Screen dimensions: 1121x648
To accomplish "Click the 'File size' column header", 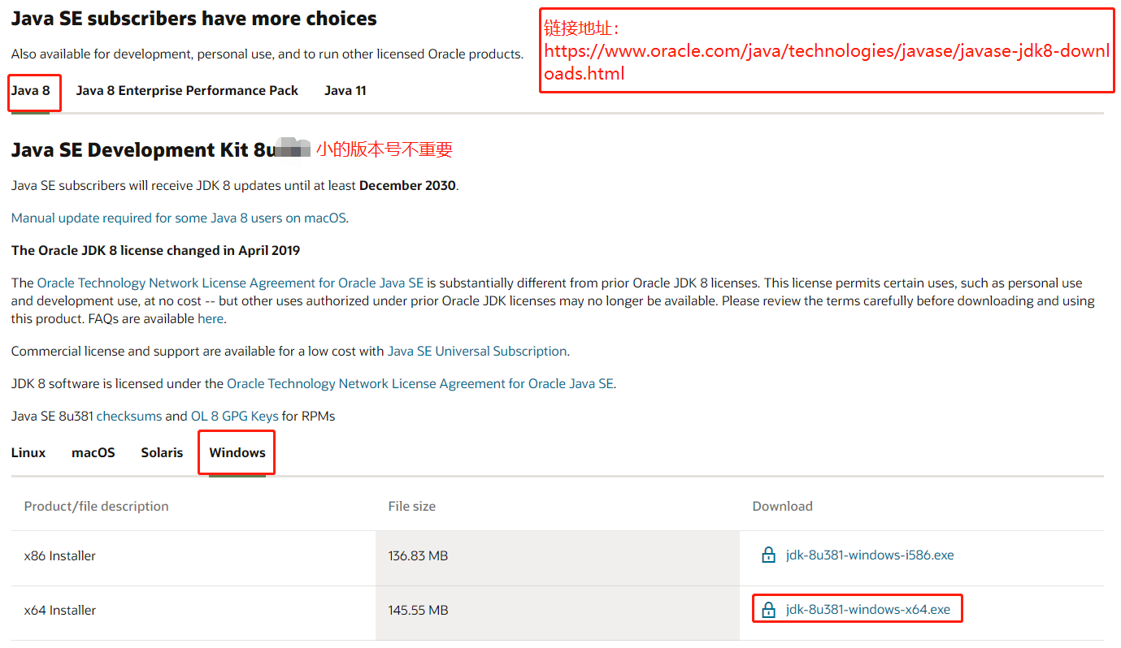I will click(x=412, y=507).
